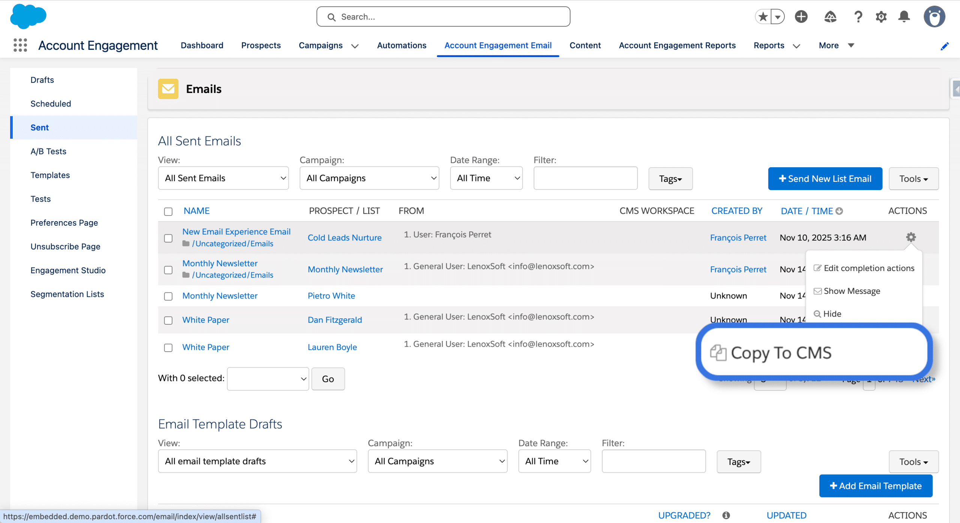The height and width of the screenshot is (523, 960).
Task: Switch to the Prospects tab
Action: click(261, 45)
